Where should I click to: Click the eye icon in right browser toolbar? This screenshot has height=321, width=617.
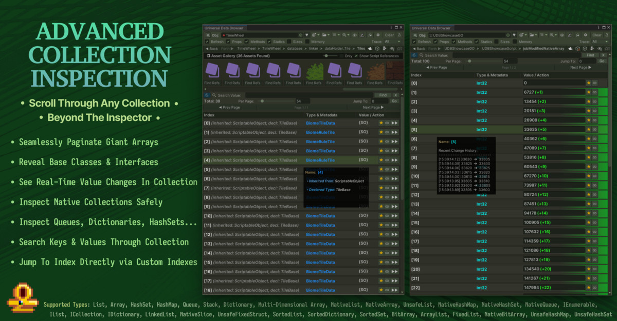[x=562, y=35]
